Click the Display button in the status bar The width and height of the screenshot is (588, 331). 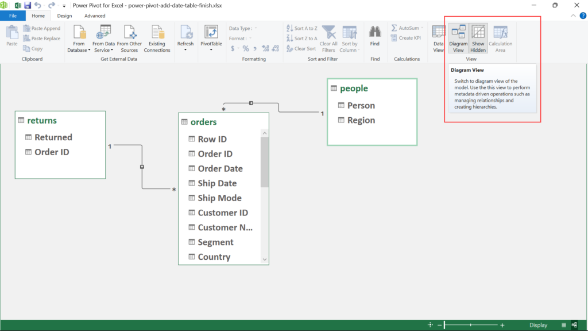(x=538, y=325)
